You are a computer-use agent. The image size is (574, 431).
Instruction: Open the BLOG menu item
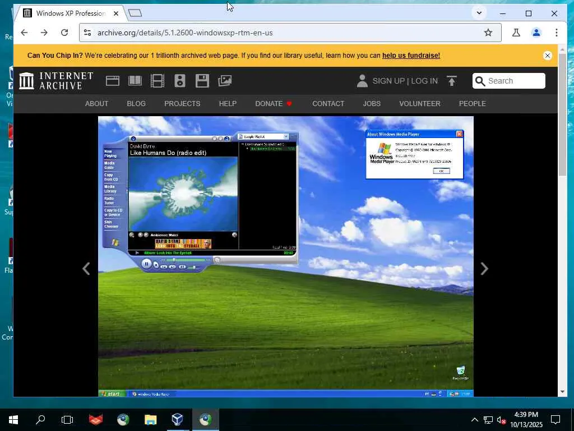click(x=136, y=104)
